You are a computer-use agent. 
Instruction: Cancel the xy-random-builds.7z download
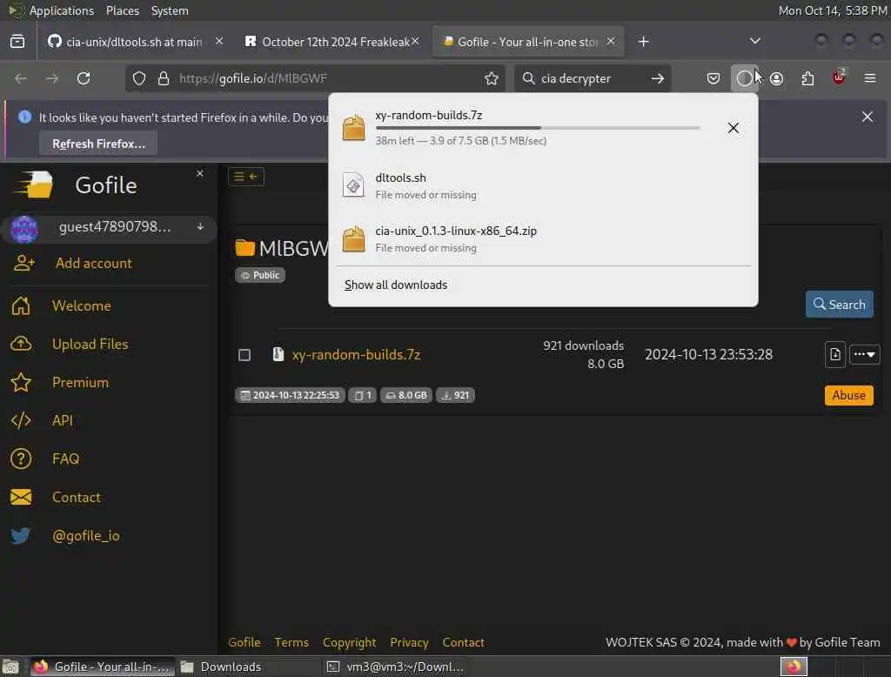(x=733, y=128)
